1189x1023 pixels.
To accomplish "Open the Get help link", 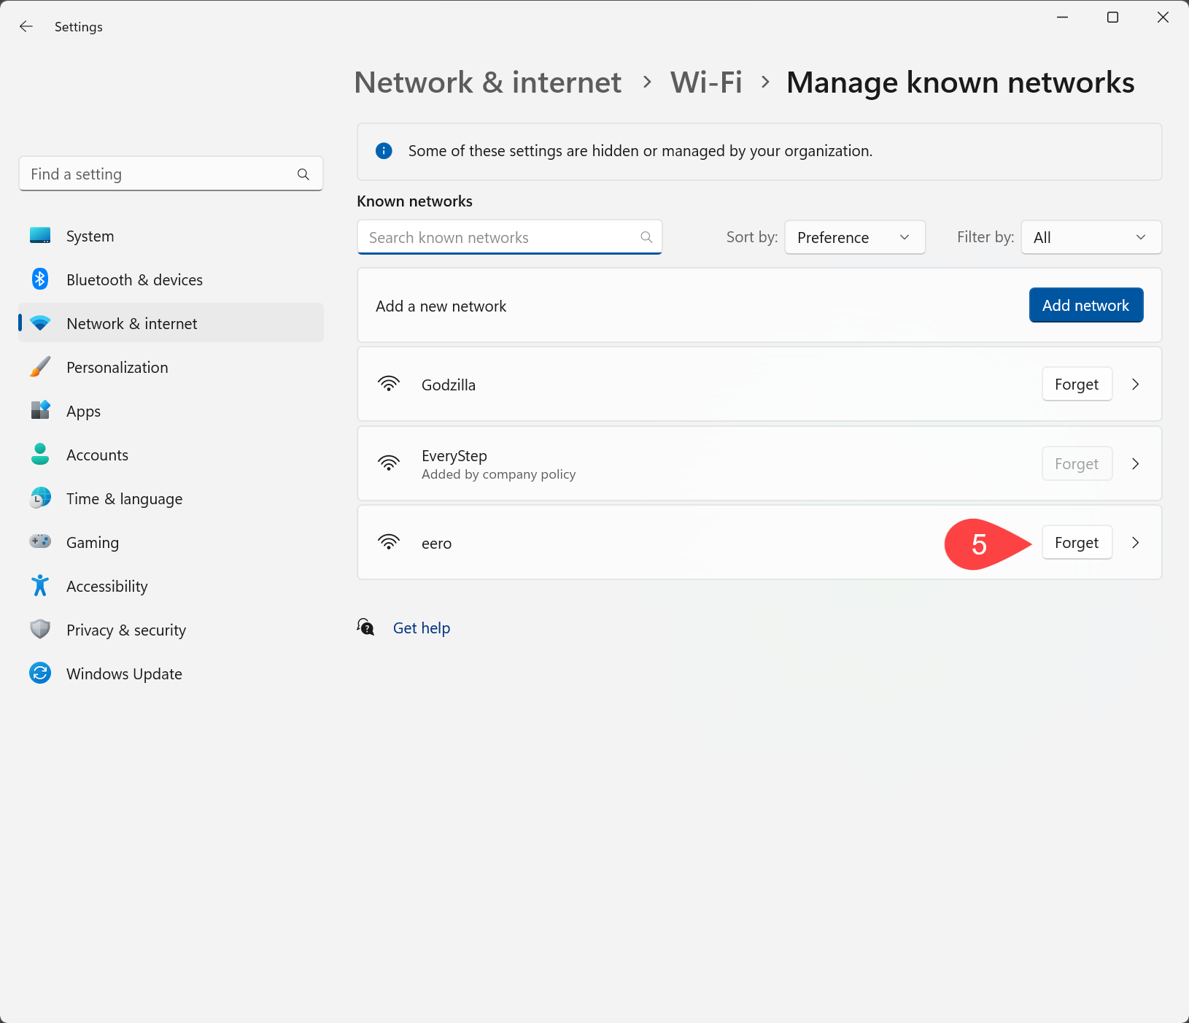I will click(x=421, y=628).
